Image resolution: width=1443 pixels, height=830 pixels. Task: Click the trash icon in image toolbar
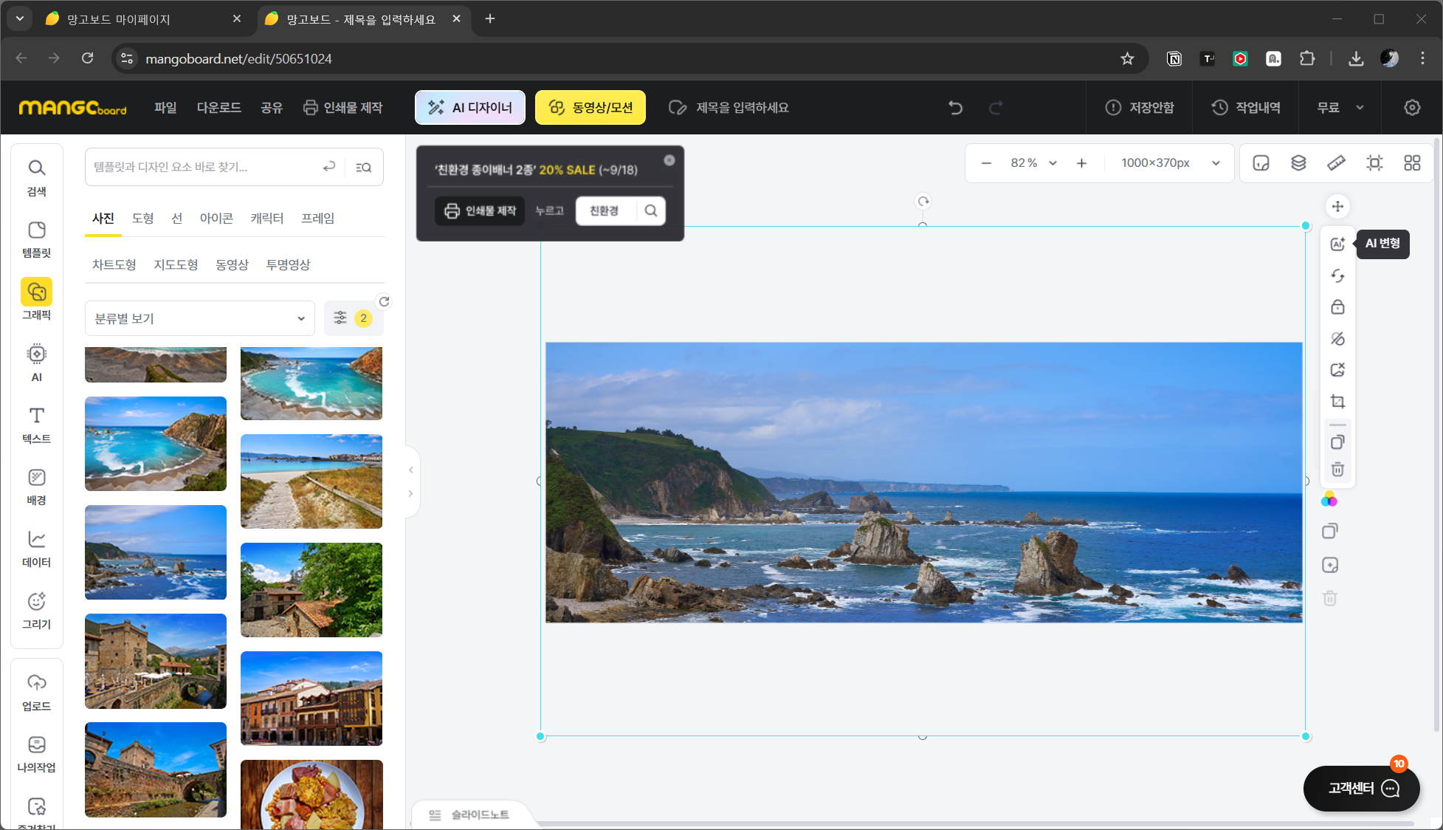coord(1337,470)
